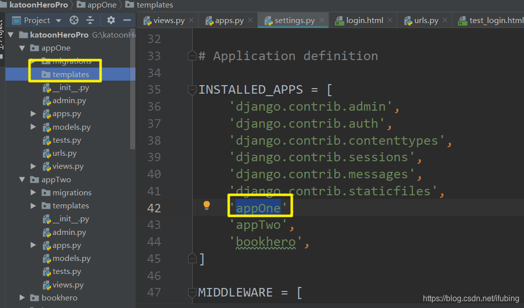Screen dimensions: 524x308
Task: Expand appTwo apps.py node arrow
Action: [33, 245]
